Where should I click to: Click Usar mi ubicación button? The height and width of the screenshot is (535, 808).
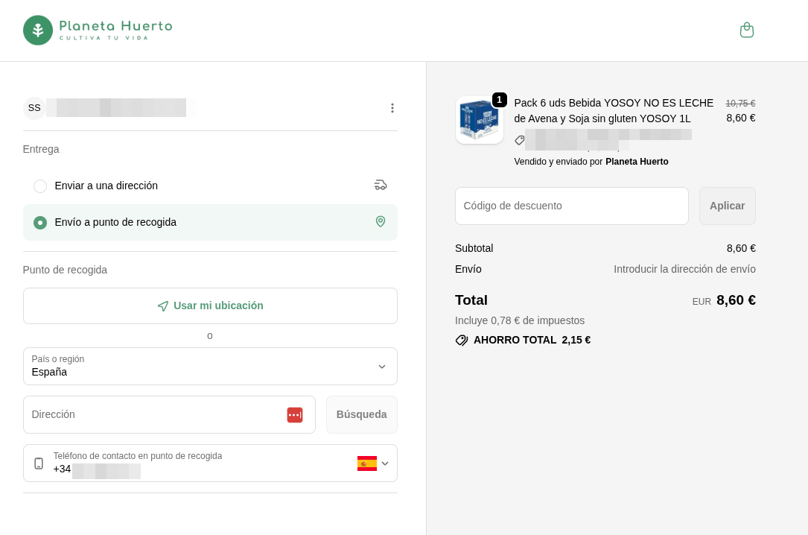[210, 306]
